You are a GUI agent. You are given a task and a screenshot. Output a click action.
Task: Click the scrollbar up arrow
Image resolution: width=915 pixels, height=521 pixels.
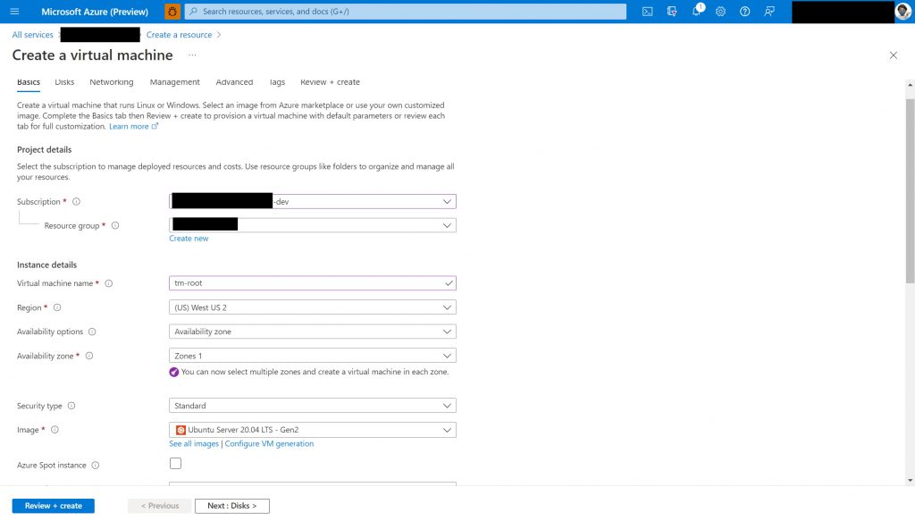(910, 85)
